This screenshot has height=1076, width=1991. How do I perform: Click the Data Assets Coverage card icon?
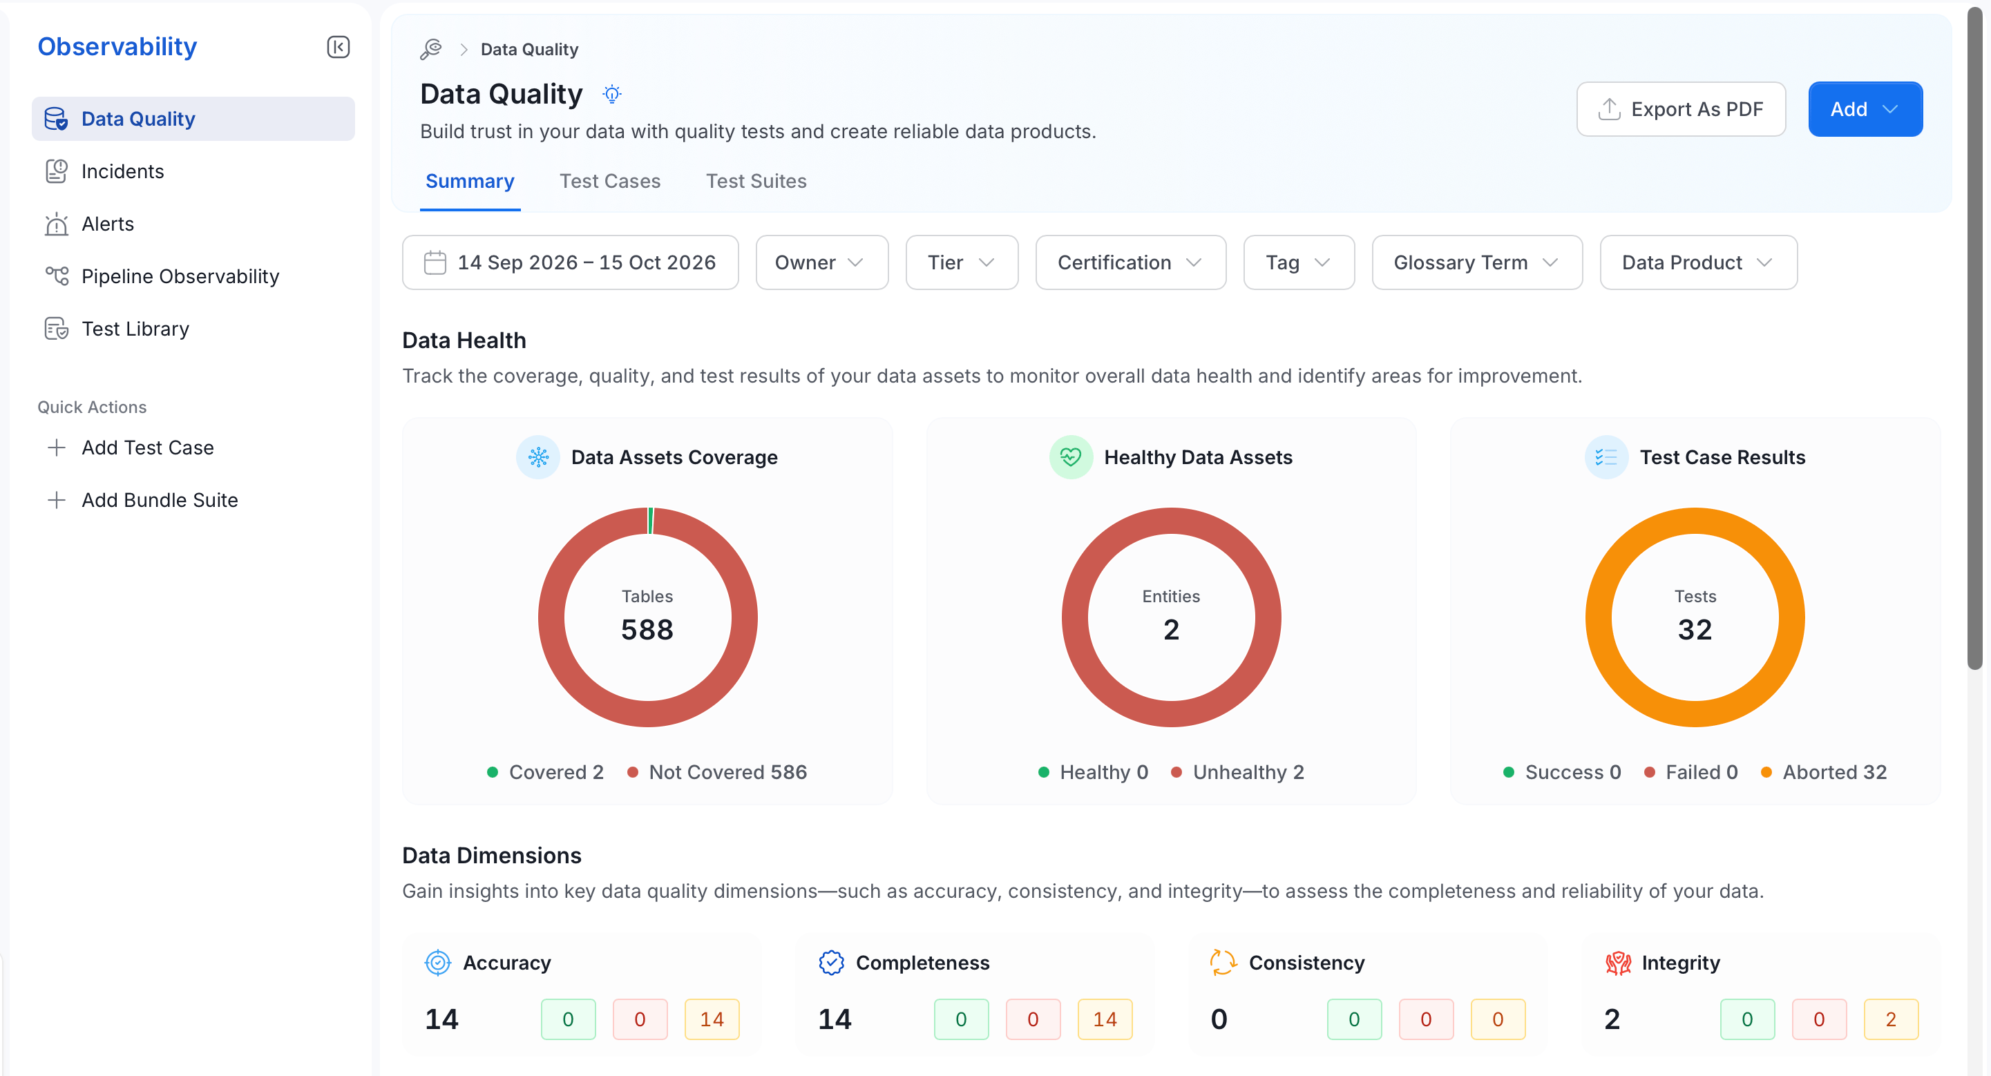click(538, 457)
